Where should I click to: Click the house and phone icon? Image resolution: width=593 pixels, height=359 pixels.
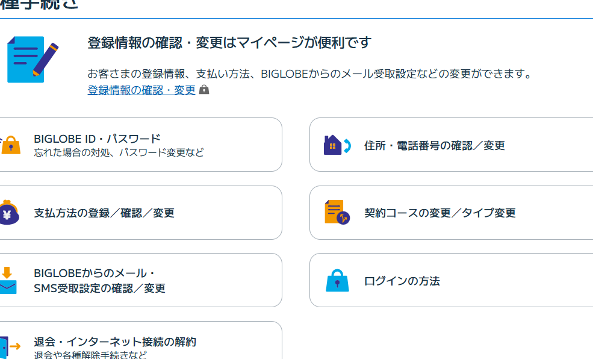337,145
